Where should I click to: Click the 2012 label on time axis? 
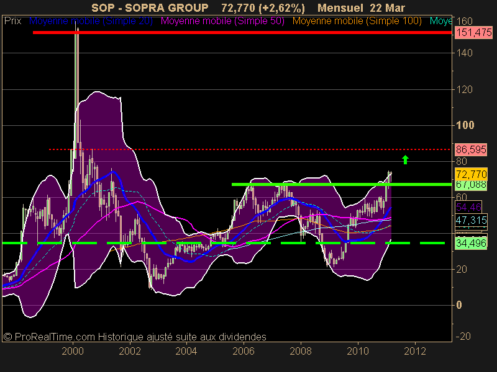[x=415, y=351]
